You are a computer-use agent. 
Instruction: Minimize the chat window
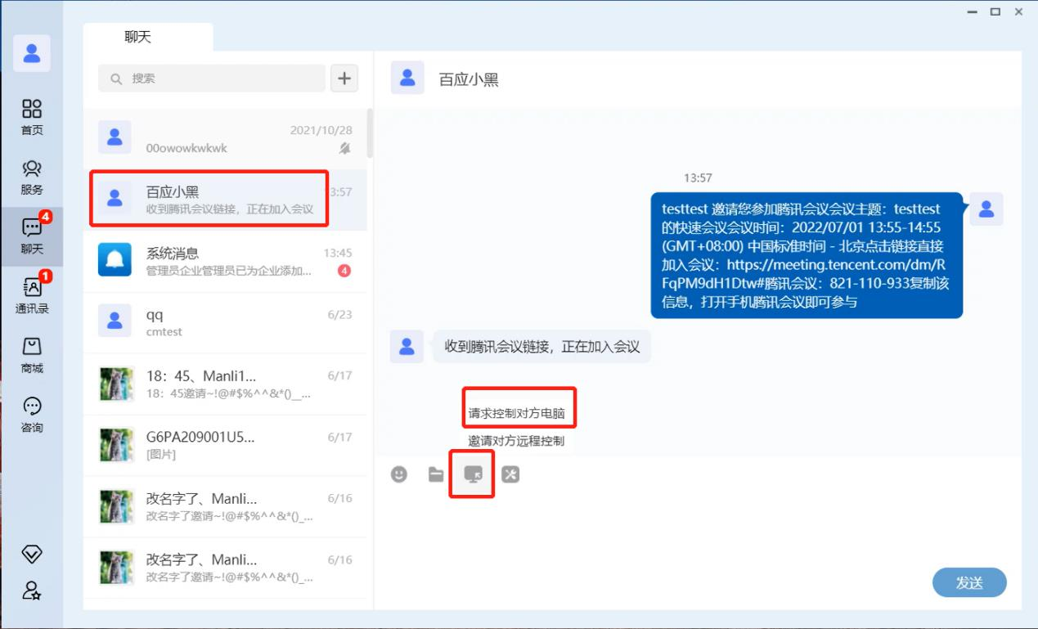click(973, 12)
